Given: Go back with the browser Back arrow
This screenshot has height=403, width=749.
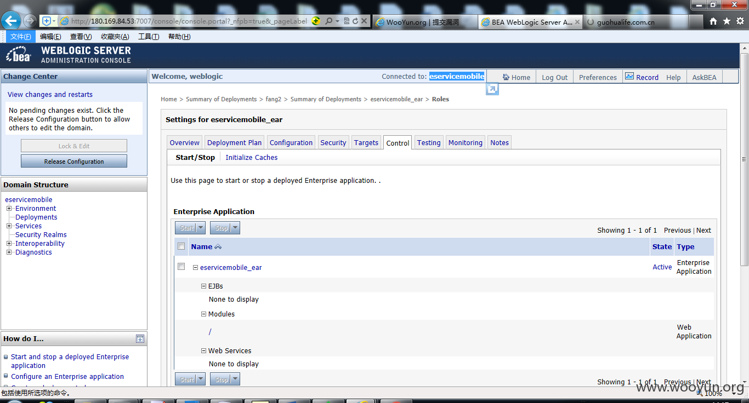Looking at the screenshot, I should pos(11,21).
